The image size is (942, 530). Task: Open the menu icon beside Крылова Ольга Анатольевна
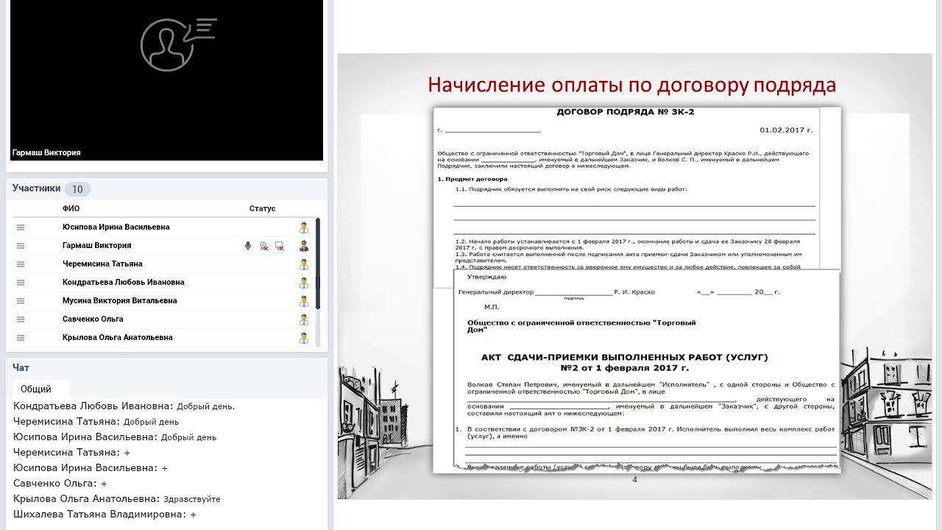[x=21, y=338]
